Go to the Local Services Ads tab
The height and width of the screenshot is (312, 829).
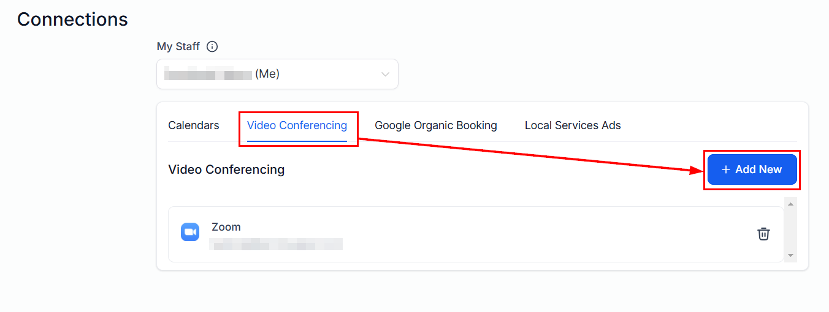[x=573, y=125]
